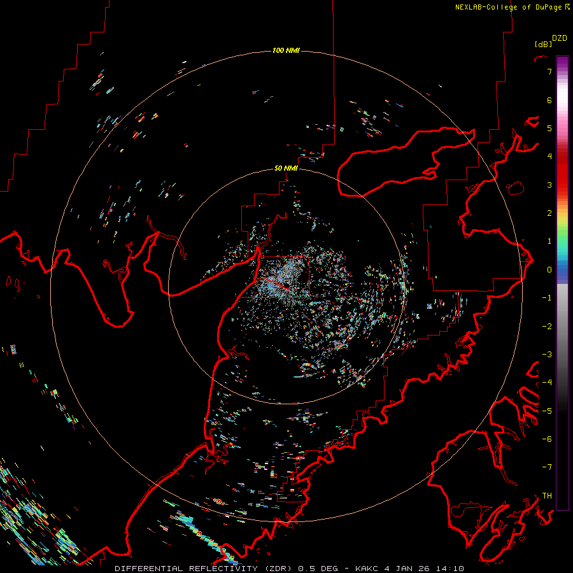The width and height of the screenshot is (573, 573).
Task: Click the "-5" tick label on color scale
Action: pos(547,411)
